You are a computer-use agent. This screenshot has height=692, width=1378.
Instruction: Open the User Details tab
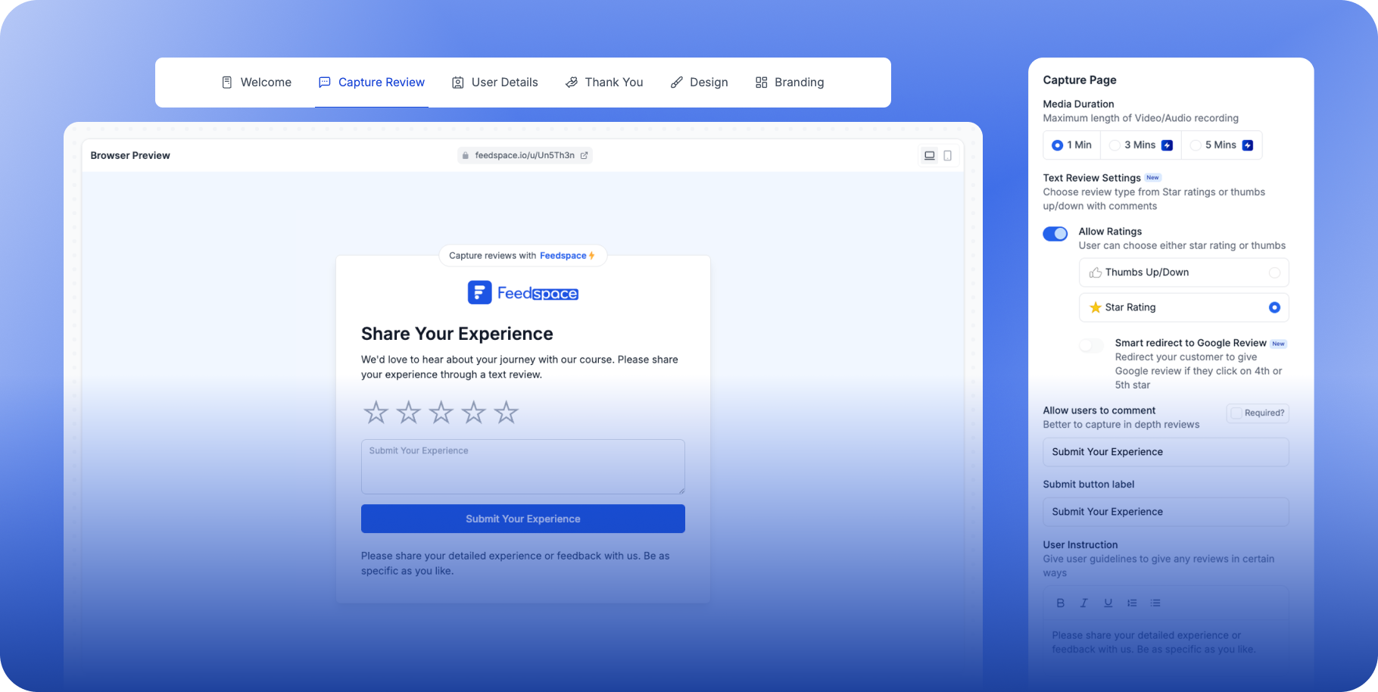click(x=495, y=83)
